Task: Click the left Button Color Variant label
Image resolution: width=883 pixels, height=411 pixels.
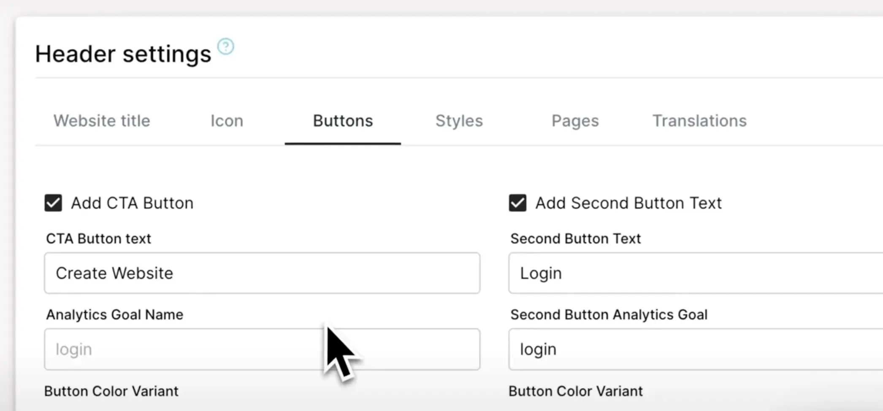Action: [x=111, y=391]
